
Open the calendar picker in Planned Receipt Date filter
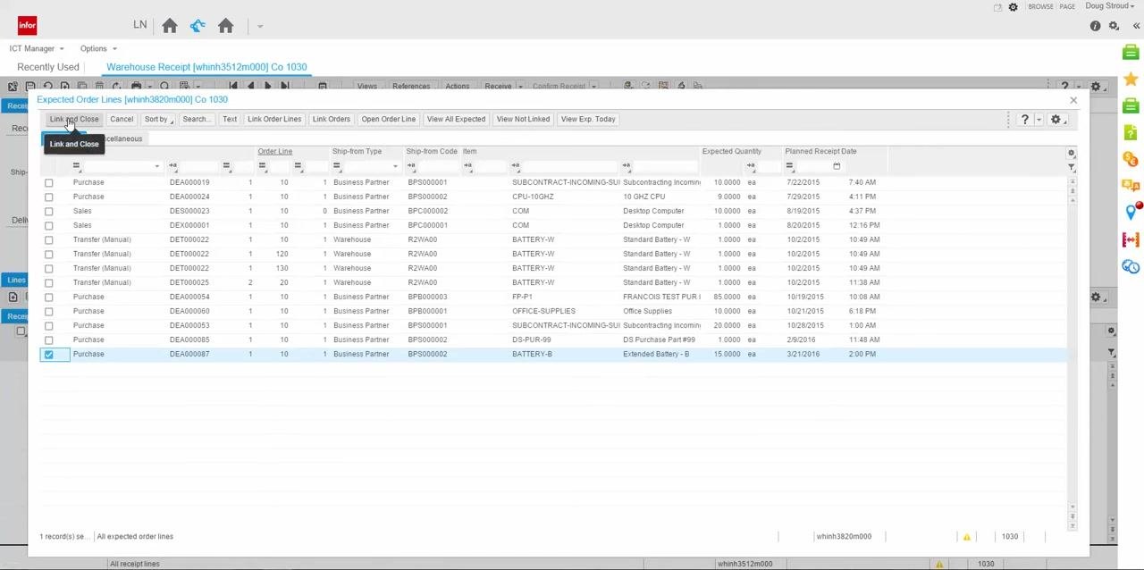837,166
